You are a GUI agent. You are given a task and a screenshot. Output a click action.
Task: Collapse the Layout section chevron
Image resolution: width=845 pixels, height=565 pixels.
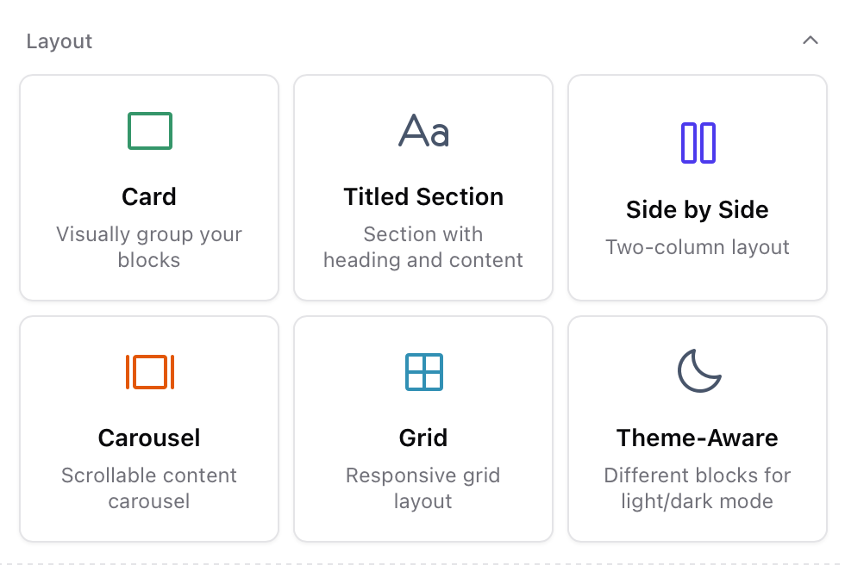pos(810,40)
